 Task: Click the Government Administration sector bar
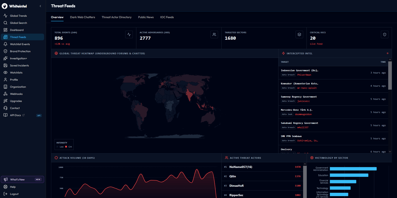click(x=353, y=169)
